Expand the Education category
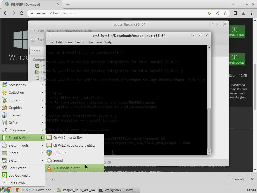The height and width of the screenshot is (193, 257). coord(23,100)
